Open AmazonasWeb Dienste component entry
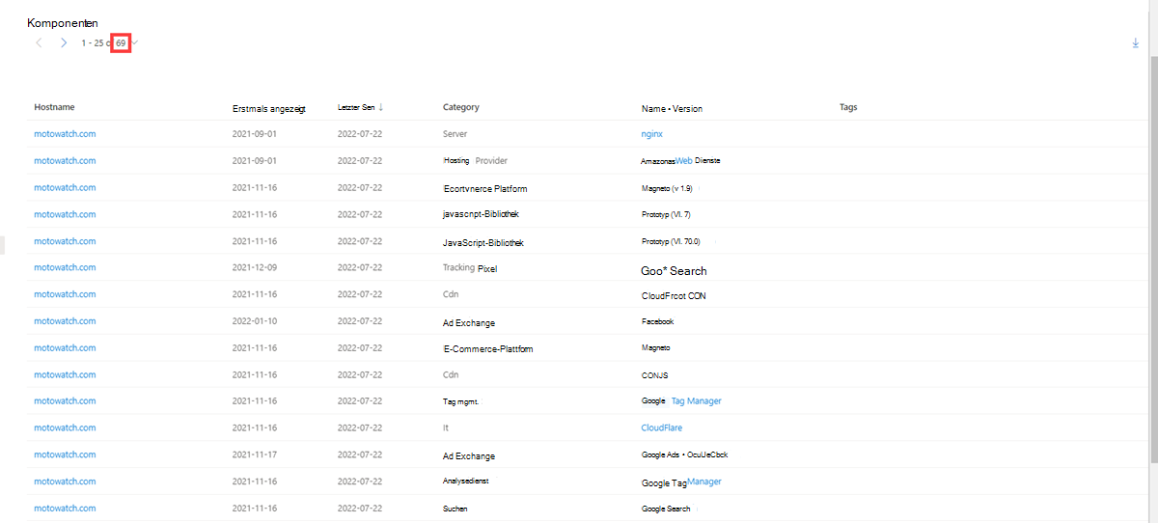The width and height of the screenshot is (1158, 523). [680, 160]
